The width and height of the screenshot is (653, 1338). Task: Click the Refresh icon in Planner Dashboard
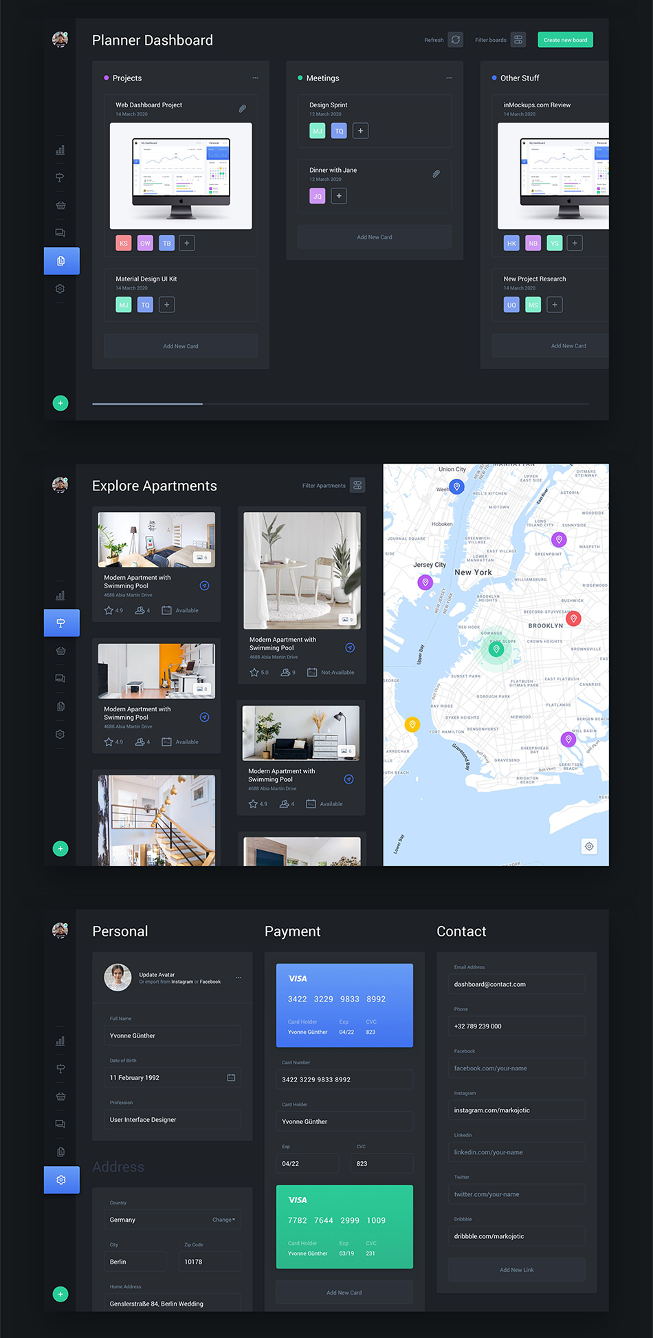(455, 40)
